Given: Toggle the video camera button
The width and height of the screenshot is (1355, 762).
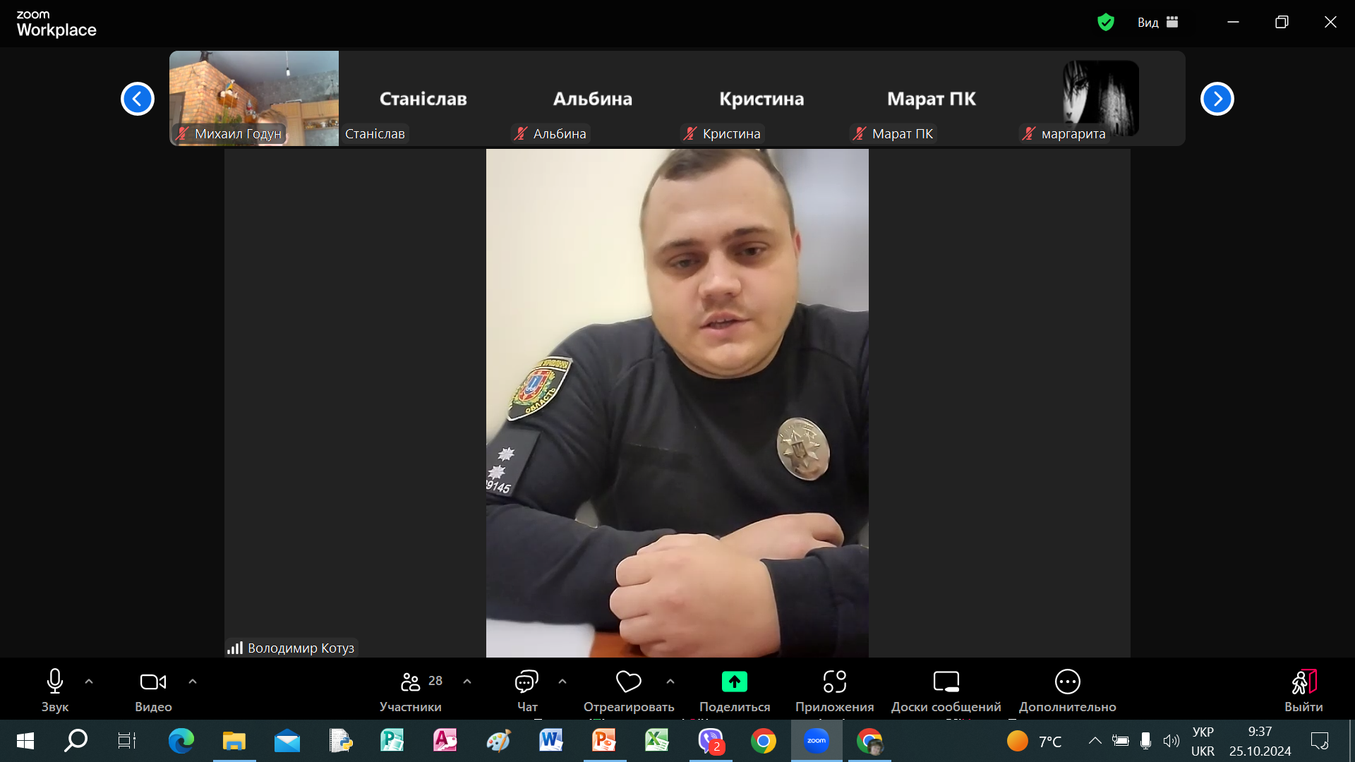Looking at the screenshot, I should tap(153, 682).
